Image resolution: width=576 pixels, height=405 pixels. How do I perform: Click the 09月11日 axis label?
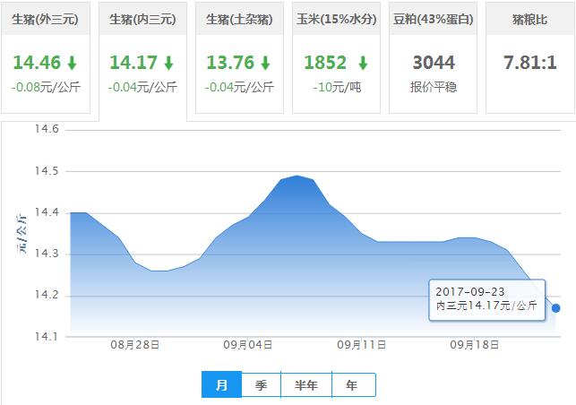tap(362, 345)
